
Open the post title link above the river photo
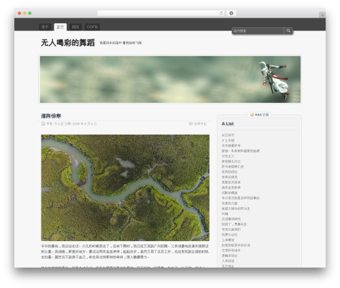[51, 116]
